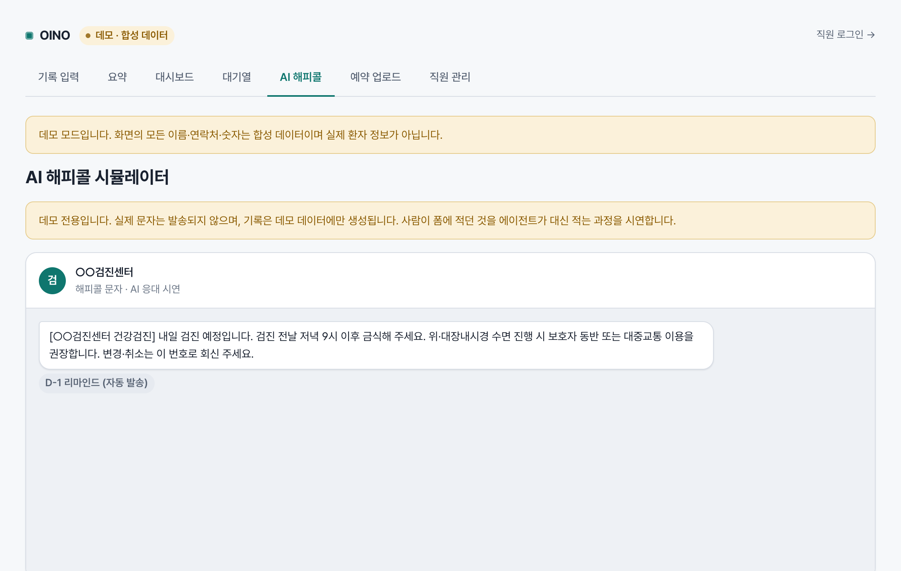This screenshot has height=571, width=901.
Task: Click the green 검 avatar icon
Action: (52, 281)
